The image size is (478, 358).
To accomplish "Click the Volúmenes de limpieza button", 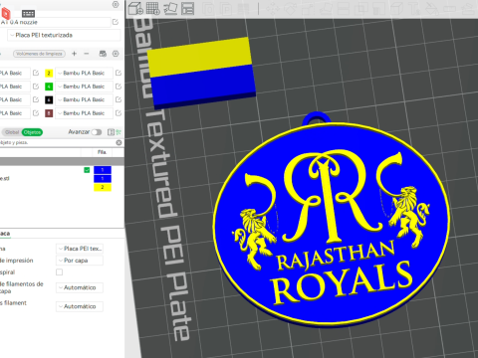I will point(39,54).
